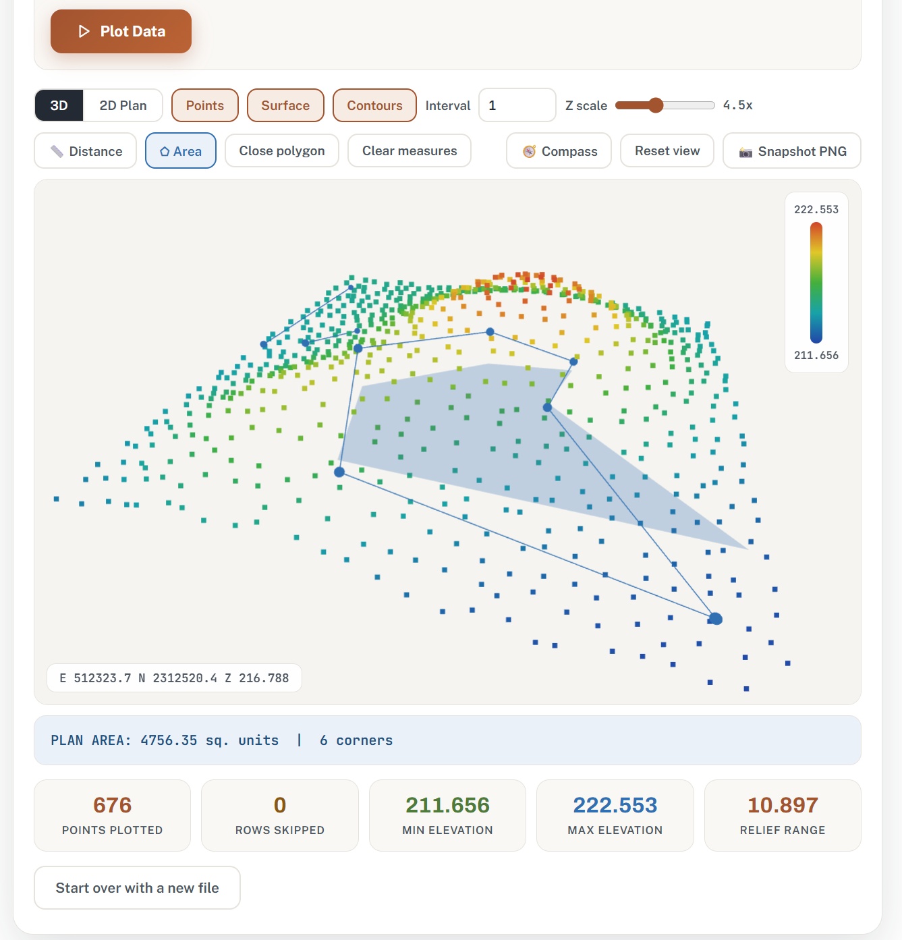902x940 pixels.
Task: Toggle the Points layer
Action: [x=205, y=105]
